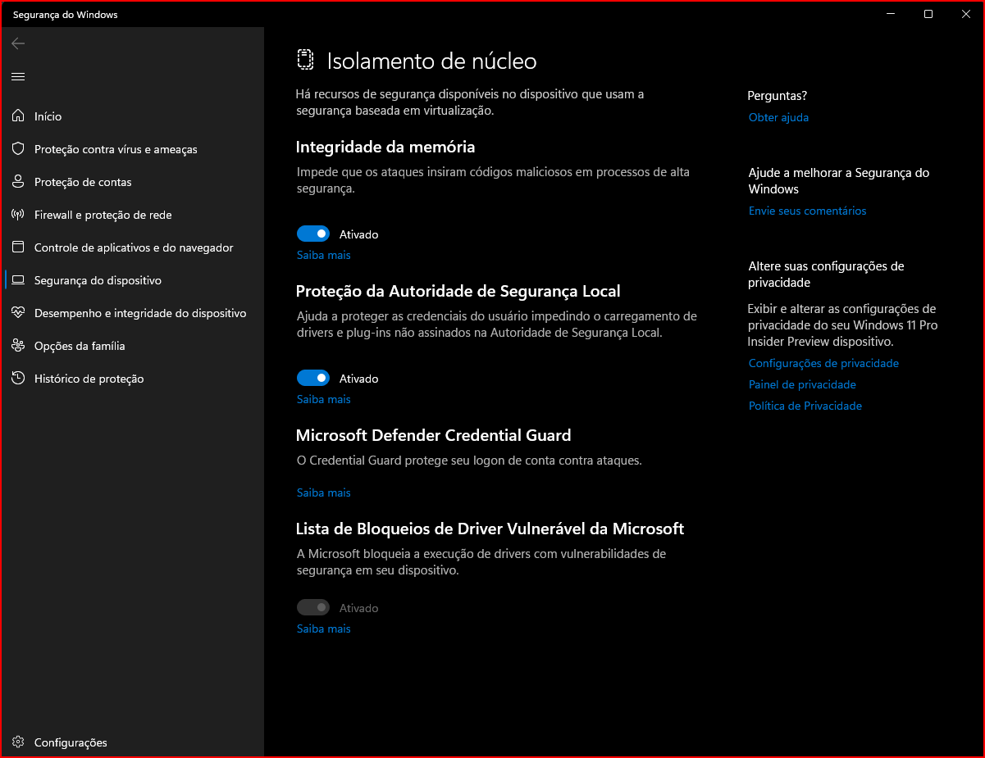Click the Início home icon

[x=18, y=116]
